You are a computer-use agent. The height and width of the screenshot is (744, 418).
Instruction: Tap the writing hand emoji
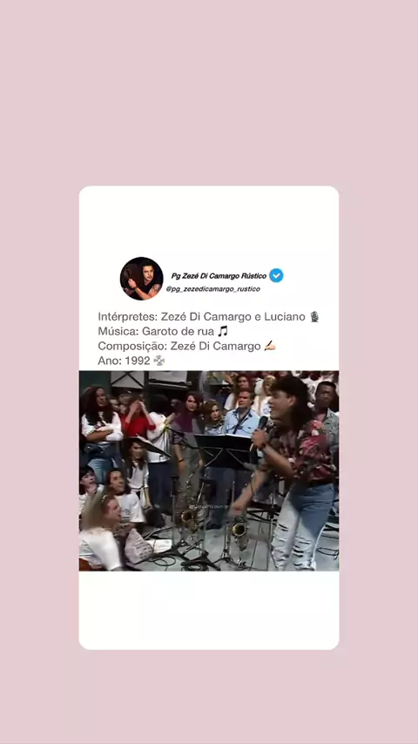(x=269, y=346)
